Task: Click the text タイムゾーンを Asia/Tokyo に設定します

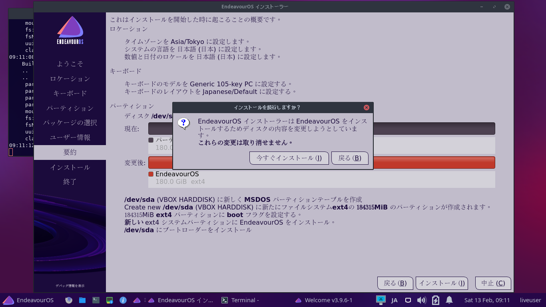Action: pyautogui.click(x=187, y=42)
